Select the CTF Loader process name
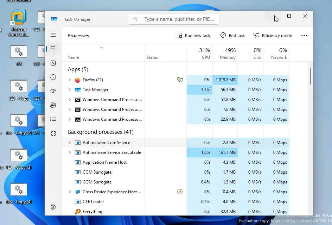Viewport: 332px width, 225px height. (93, 202)
